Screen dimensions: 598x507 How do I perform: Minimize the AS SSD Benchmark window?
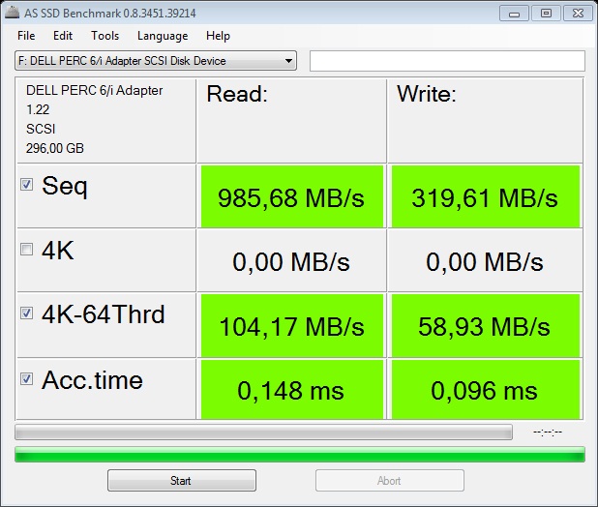pyautogui.click(x=514, y=14)
